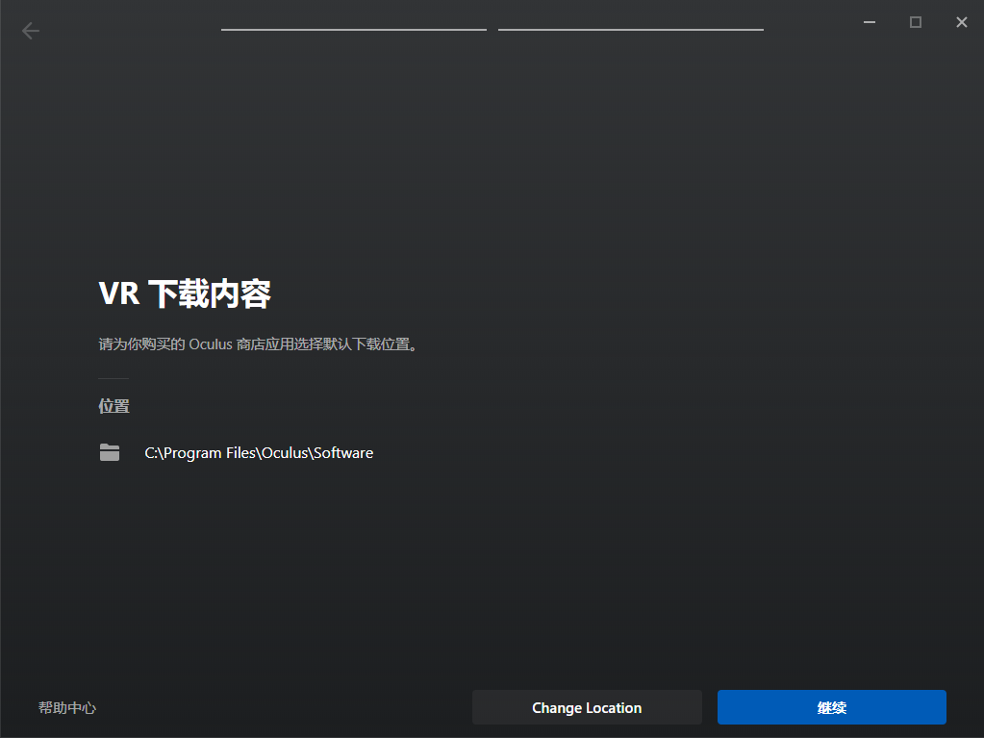984x738 pixels.
Task: Minimize the Oculus setup window
Action: 870,22
